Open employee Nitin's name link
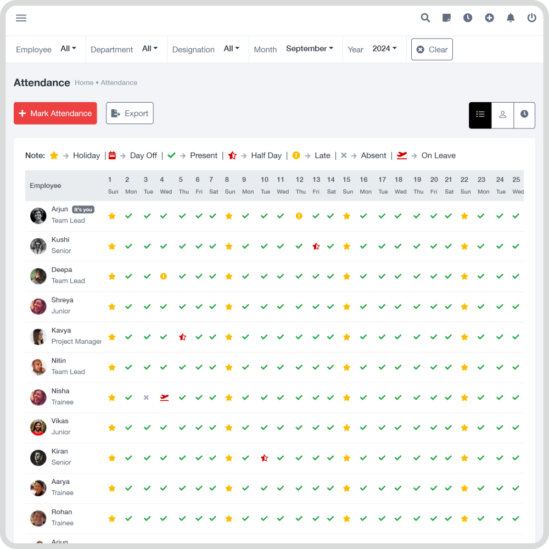The height and width of the screenshot is (549, 549). click(59, 361)
